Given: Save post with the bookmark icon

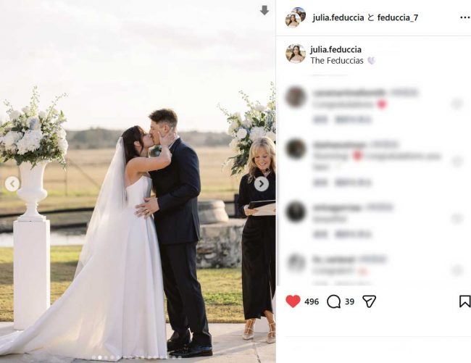Looking at the screenshot, I should coord(464,301).
